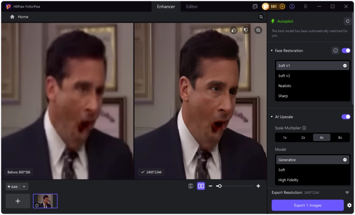Select Generative upscale model
The height and width of the screenshot is (215, 355).
(312, 160)
